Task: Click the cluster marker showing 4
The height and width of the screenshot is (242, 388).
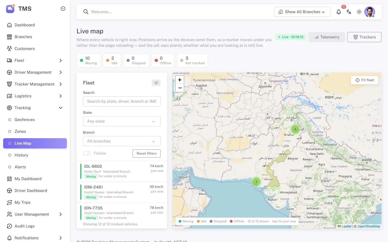Action: [x=256, y=182]
